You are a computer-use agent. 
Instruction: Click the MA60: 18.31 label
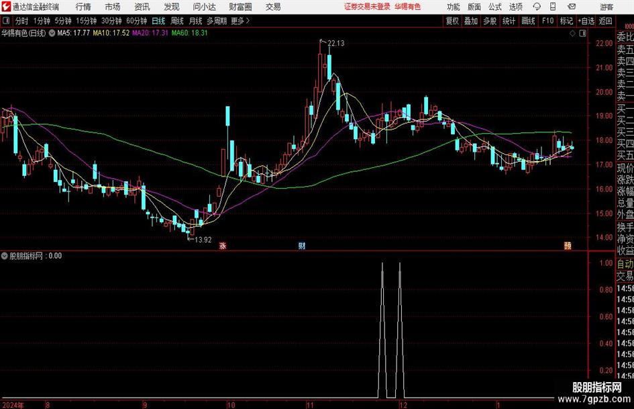(x=189, y=33)
